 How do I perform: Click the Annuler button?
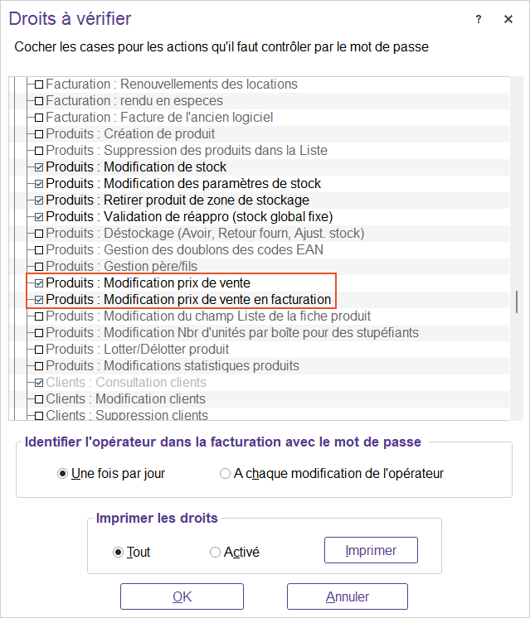point(347,596)
